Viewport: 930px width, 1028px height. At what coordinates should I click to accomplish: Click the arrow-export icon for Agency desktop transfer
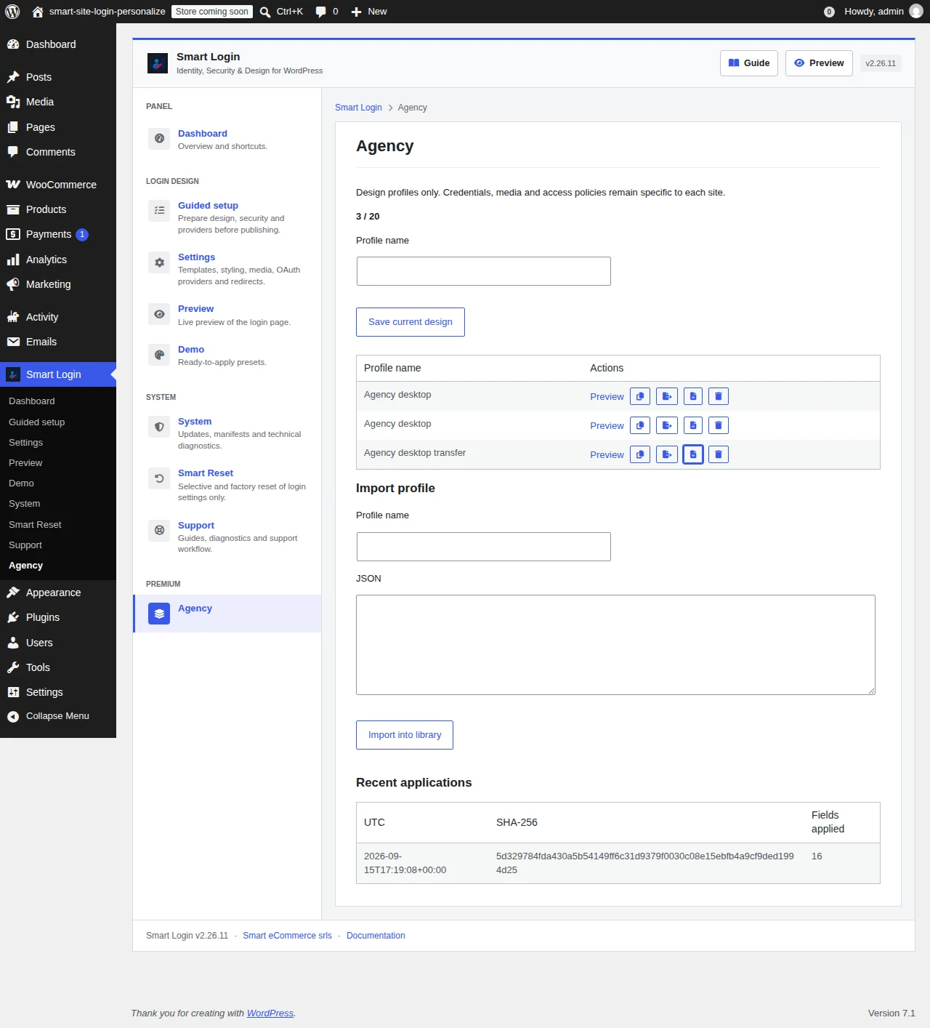[667, 454]
